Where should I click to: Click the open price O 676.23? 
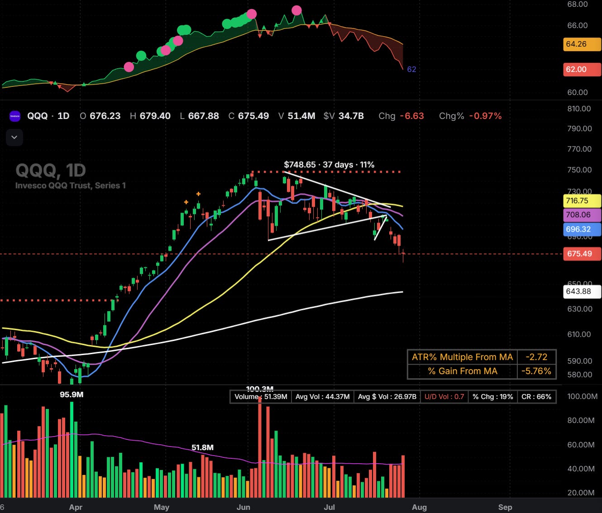[100, 116]
